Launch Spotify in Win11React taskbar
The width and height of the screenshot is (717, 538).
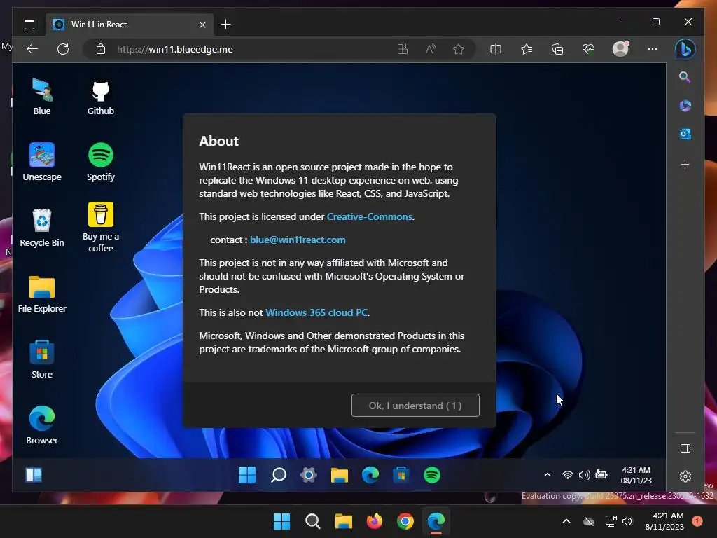pos(431,475)
